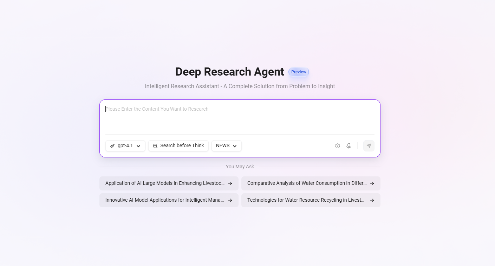Click the magnifier icon in Search before Think
The image size is (495, 266).
pos(155,146)
